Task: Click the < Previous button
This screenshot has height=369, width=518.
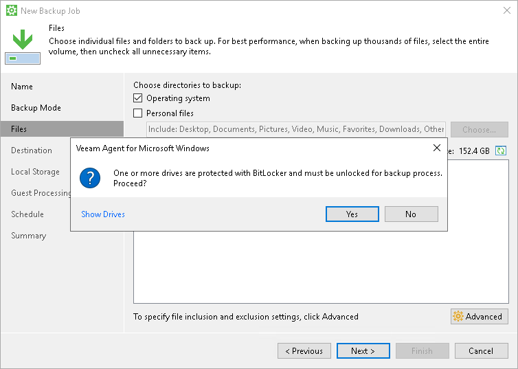Action: click(304, 351)
